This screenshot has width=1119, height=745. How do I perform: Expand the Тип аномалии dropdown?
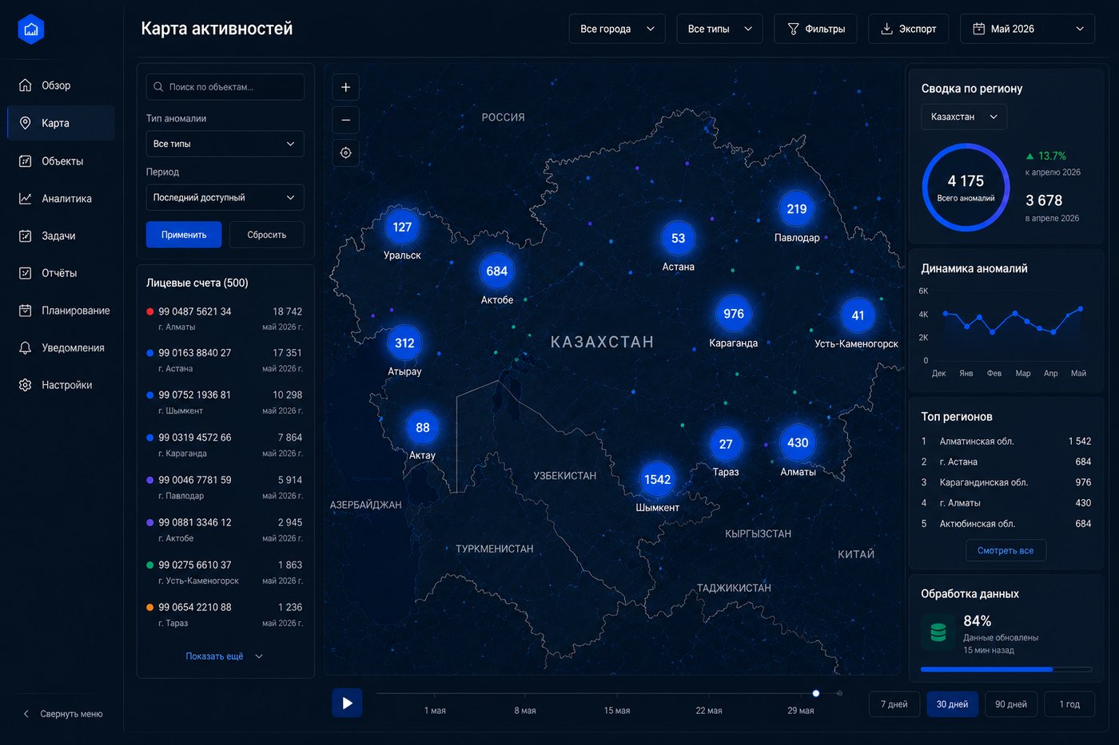225,144
